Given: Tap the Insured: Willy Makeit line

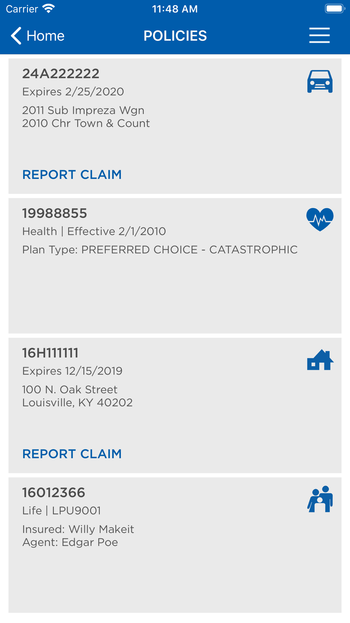Looking at the screenshot, I should (x=78, y=529).
